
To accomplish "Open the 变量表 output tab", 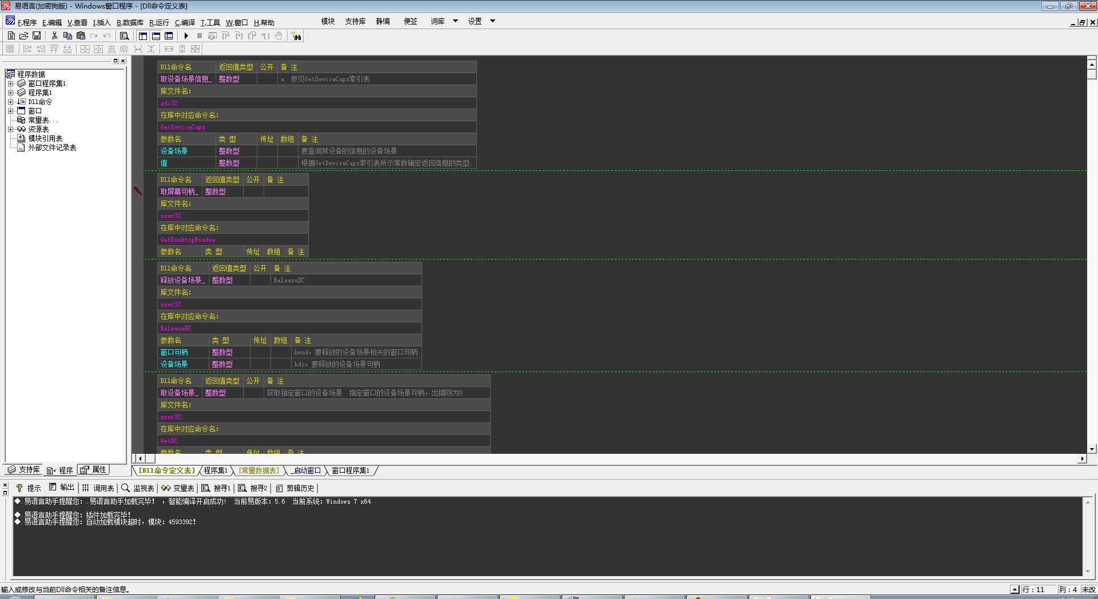I will [178, 488].
